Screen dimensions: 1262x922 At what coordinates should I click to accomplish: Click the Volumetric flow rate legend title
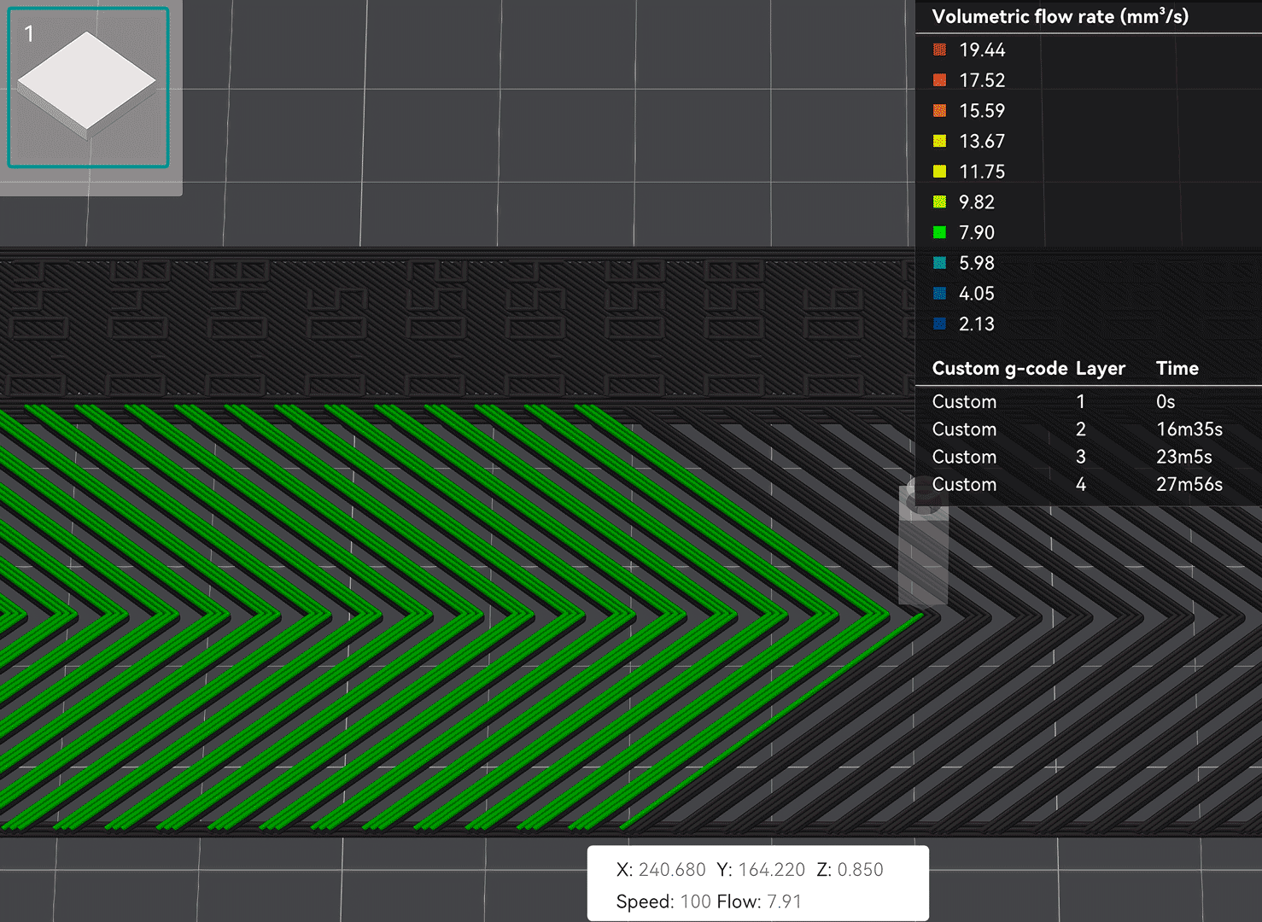[x=1060, y=17]
